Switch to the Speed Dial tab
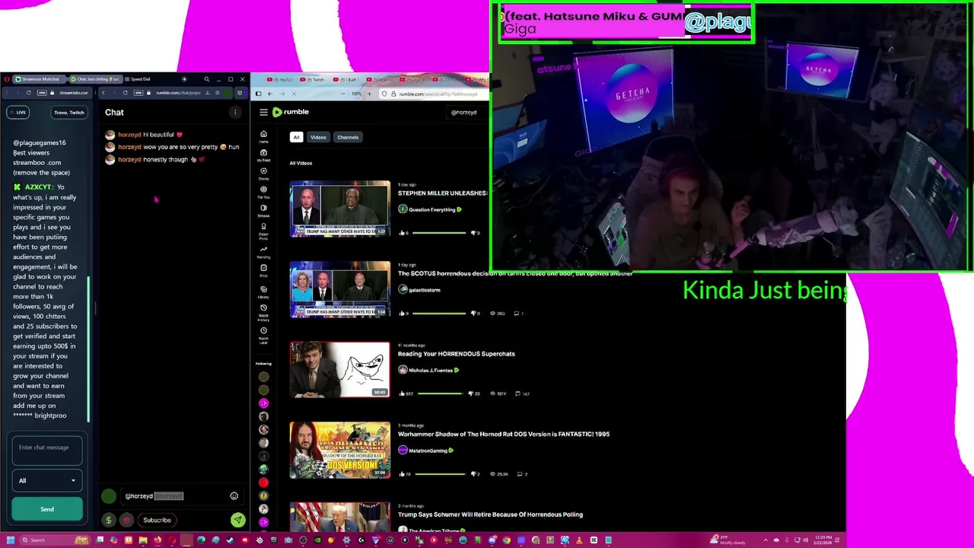This screenshot has height=548, width=974. [137, 79]
